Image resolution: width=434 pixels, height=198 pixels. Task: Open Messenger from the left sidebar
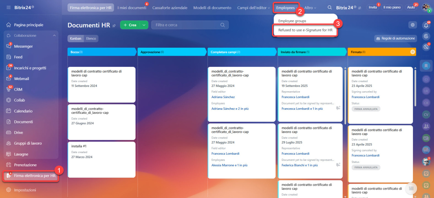[23, 46]
